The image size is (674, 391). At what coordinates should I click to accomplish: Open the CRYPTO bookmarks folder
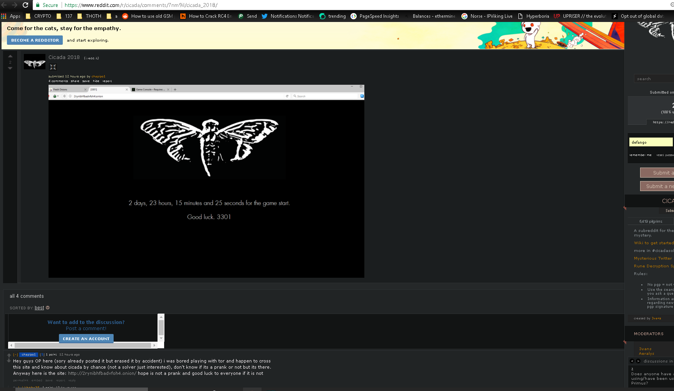pyautogui.click(x=38, y=16)
